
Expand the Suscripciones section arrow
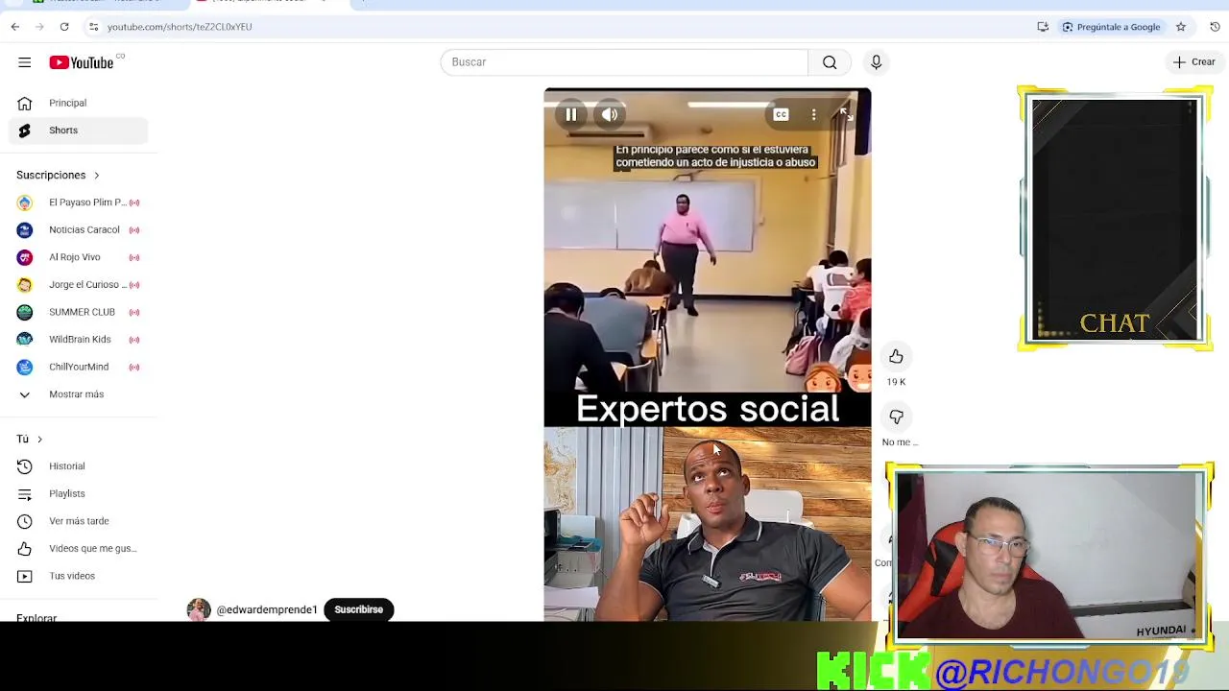[x=96, y=176]
